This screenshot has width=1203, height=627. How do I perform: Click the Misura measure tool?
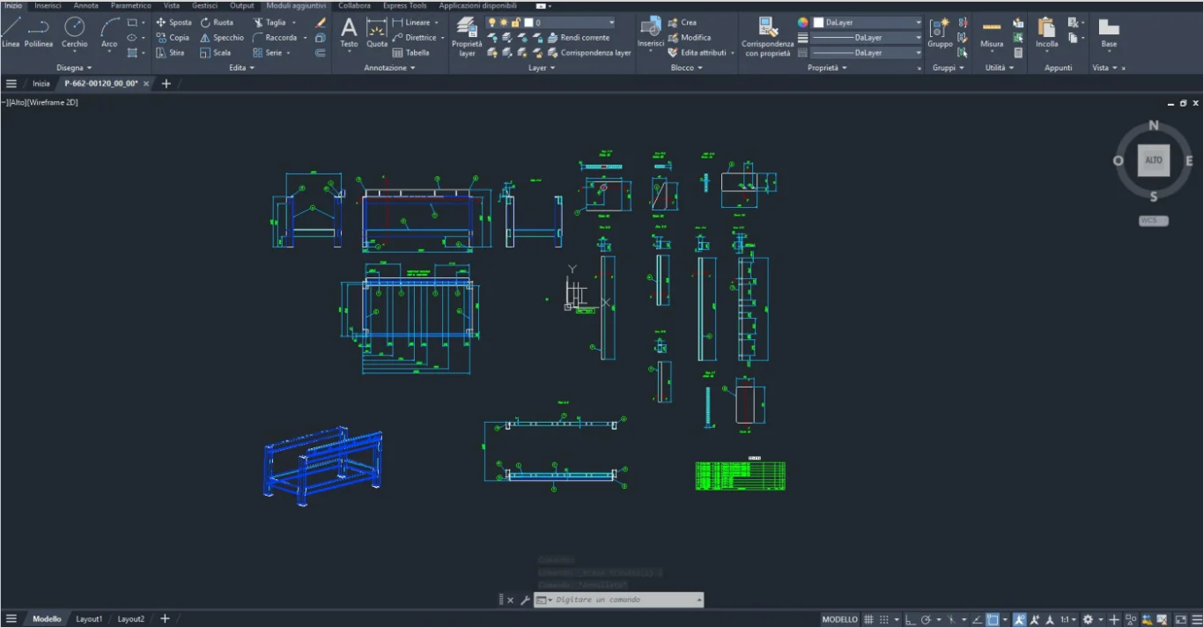992,33
